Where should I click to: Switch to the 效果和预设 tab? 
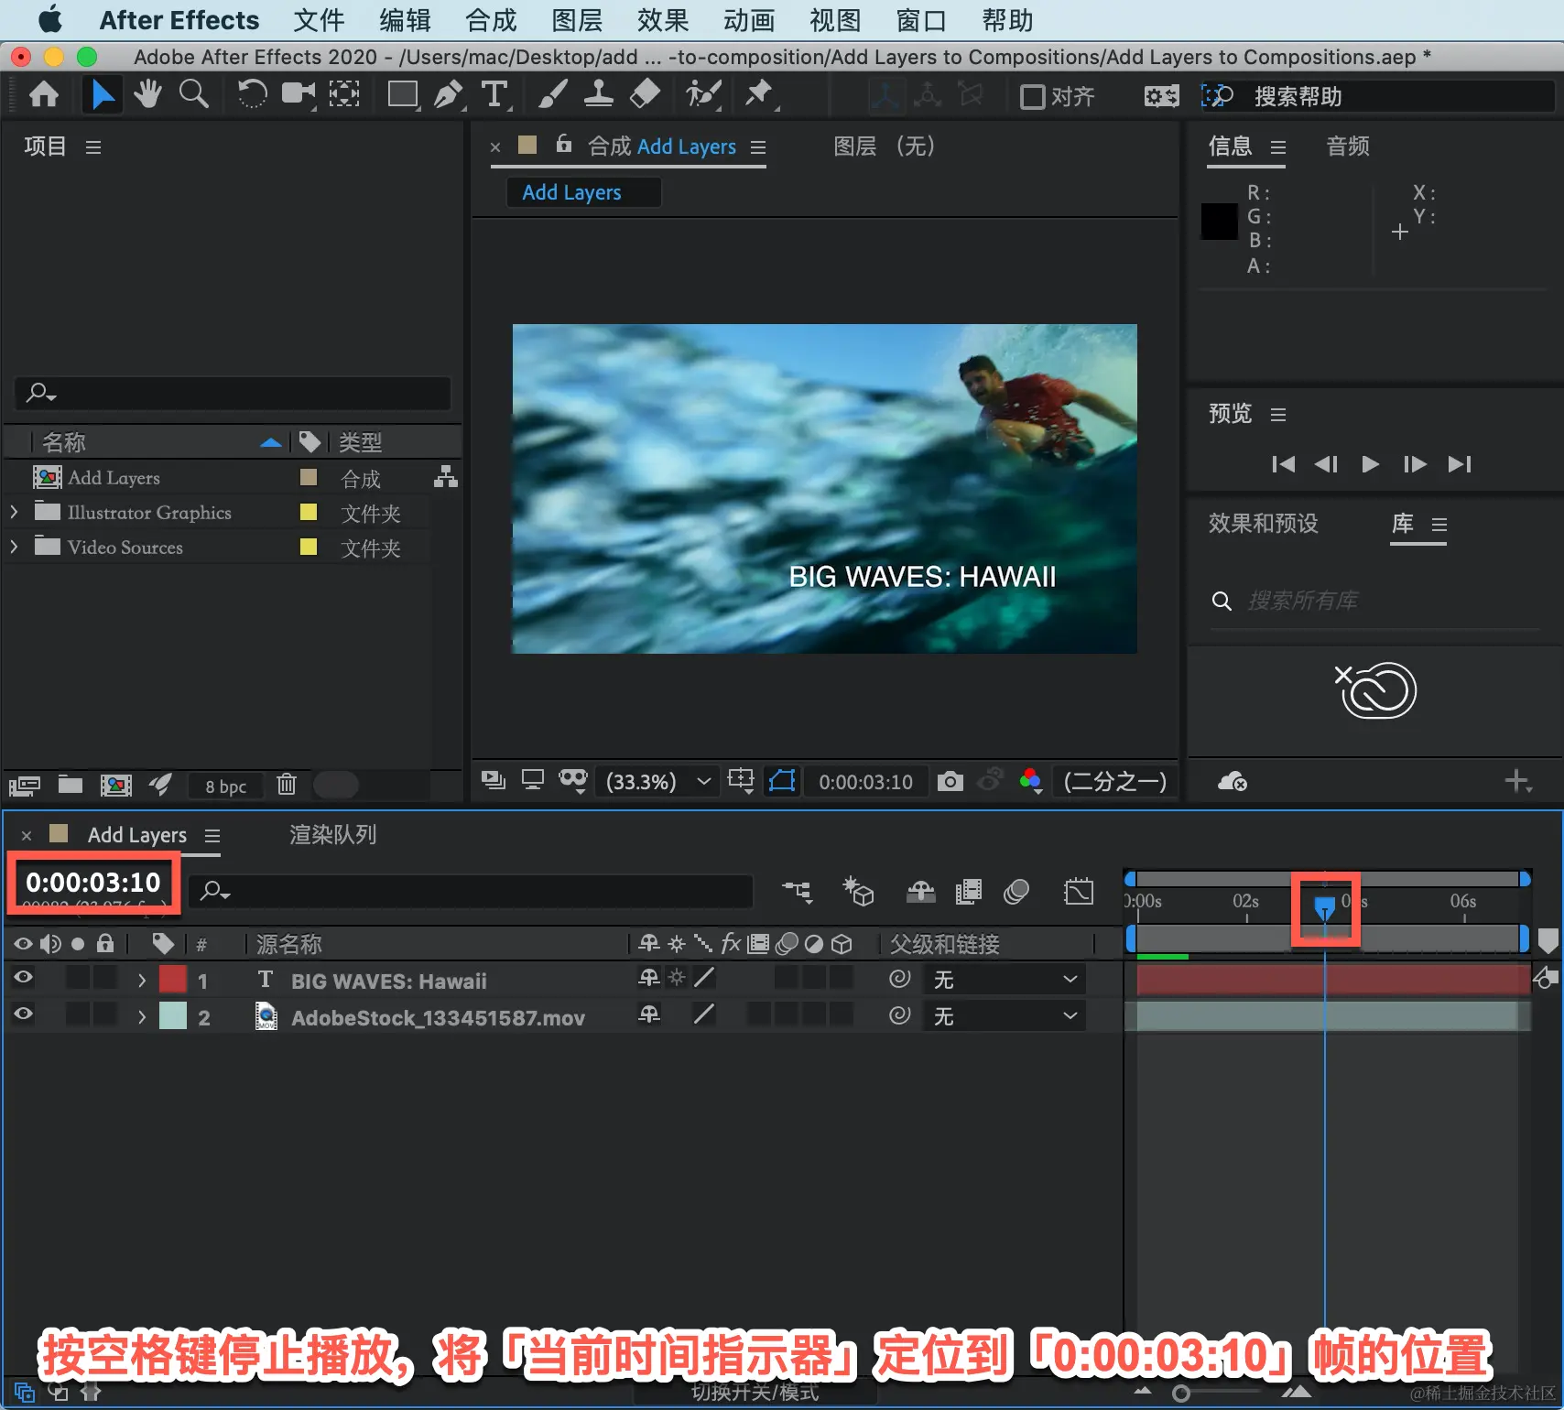[1264, 523]
